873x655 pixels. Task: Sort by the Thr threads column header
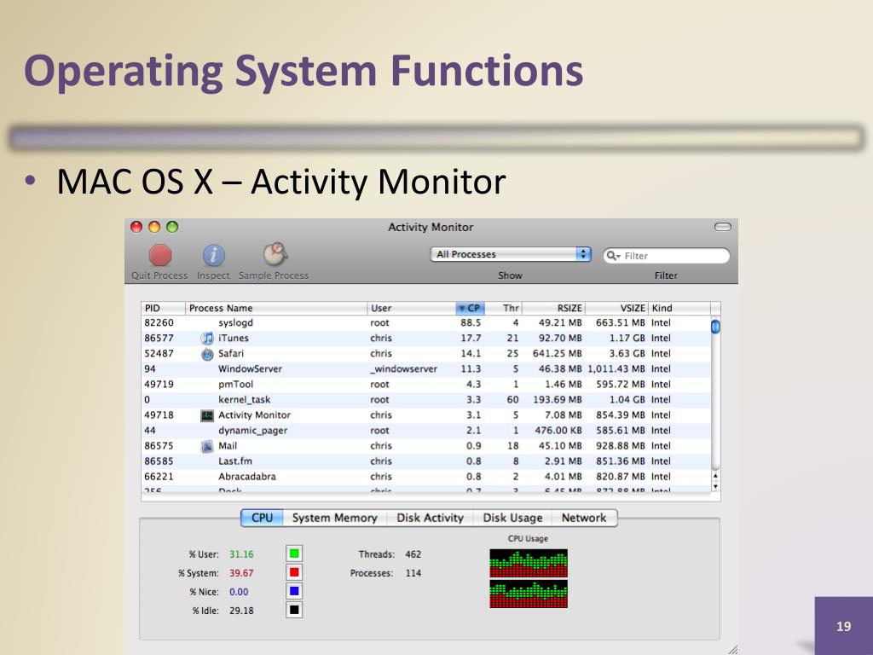coord(504,308)
